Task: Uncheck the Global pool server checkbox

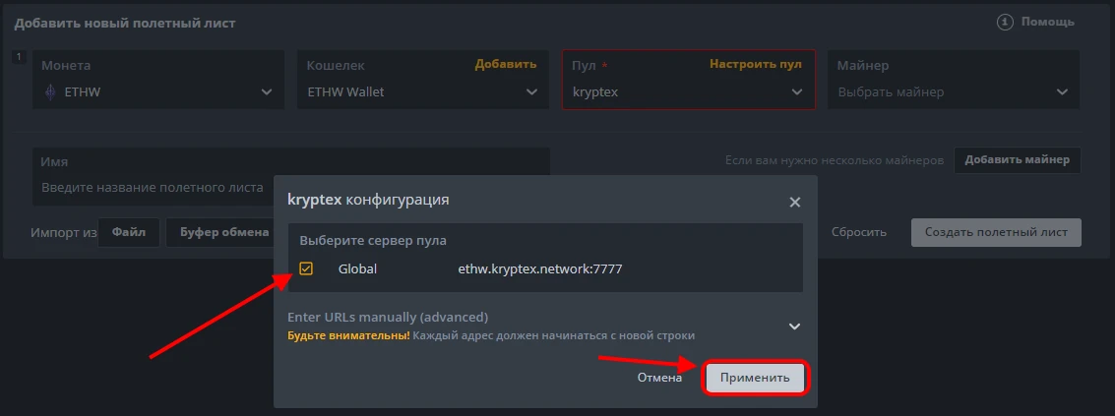Action: click(306, 268)
